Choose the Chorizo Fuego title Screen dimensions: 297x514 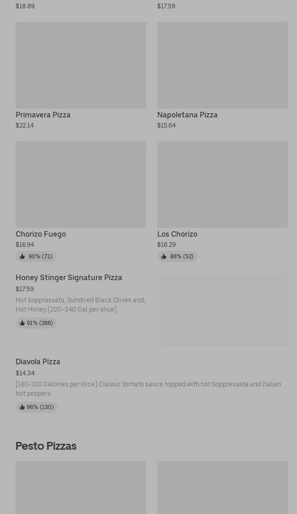click(41, 234)
